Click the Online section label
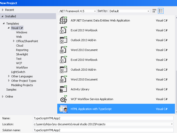Screen dimensions: 177x133 (x=9, y=97)
